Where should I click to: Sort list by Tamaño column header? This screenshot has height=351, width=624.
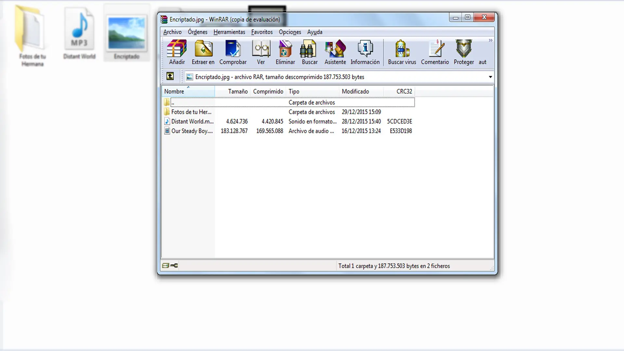(233, 91)
